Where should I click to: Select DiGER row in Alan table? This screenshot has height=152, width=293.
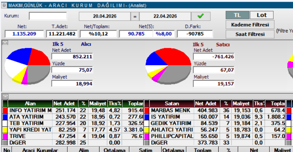pos(73,143)
